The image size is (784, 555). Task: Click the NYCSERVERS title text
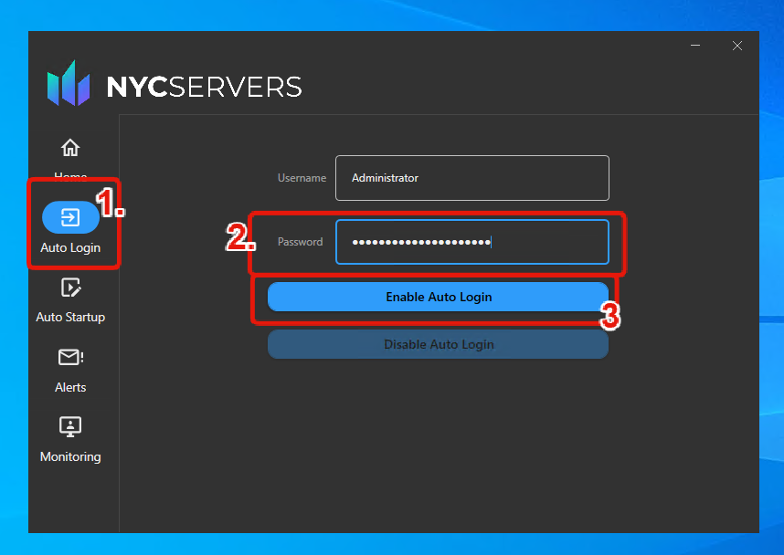(204, 87)
